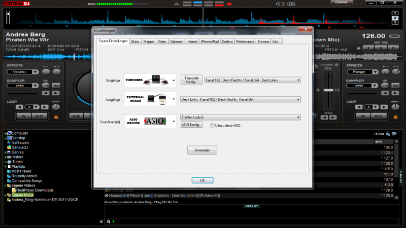Viewport: 406px width, 228px height.
Task: Play the right deck sampler
Action: point(395,93)
